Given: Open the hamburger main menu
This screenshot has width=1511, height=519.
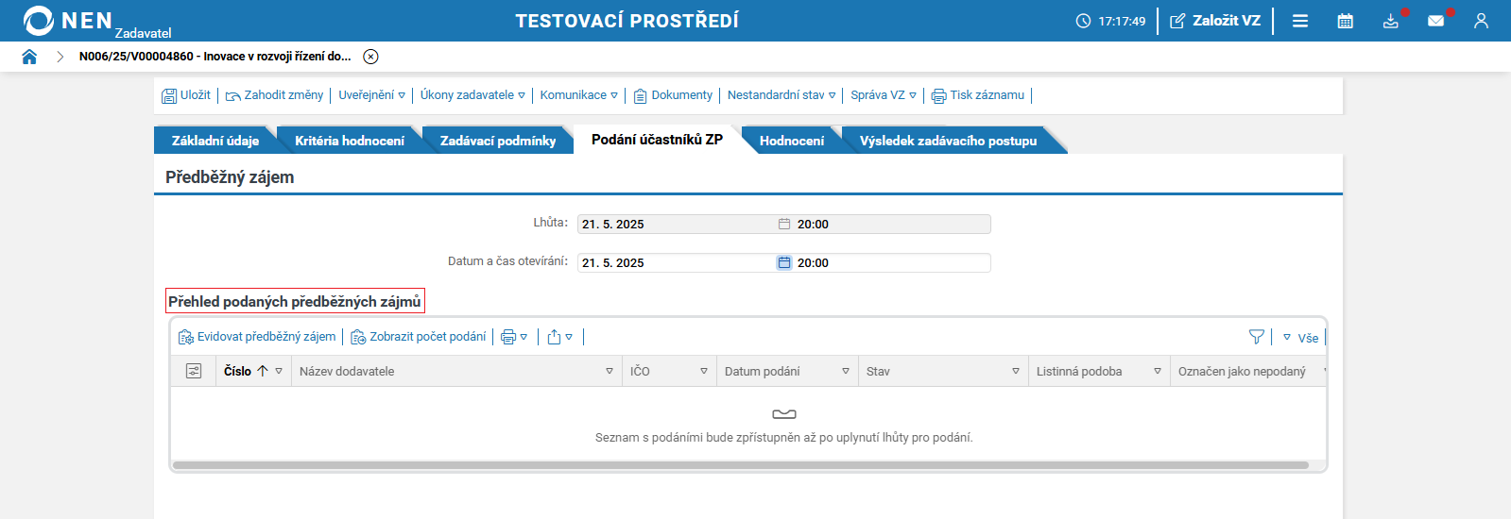Looking at the screenshot, I should pos(1300,21).
